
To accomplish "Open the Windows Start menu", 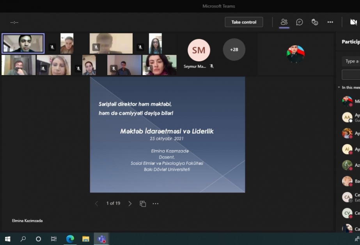I will click(x=7, y=239).
